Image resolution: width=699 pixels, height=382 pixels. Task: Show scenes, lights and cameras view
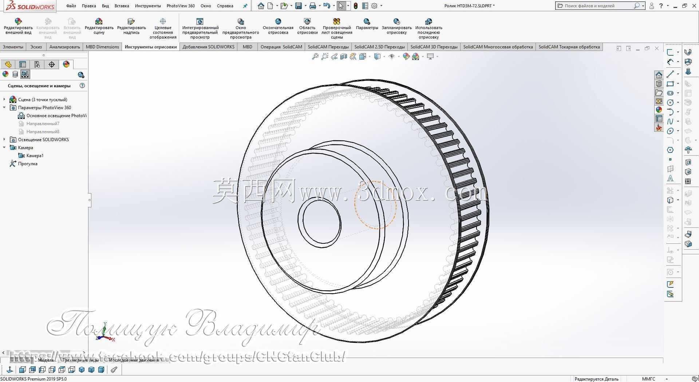point(25,74)
